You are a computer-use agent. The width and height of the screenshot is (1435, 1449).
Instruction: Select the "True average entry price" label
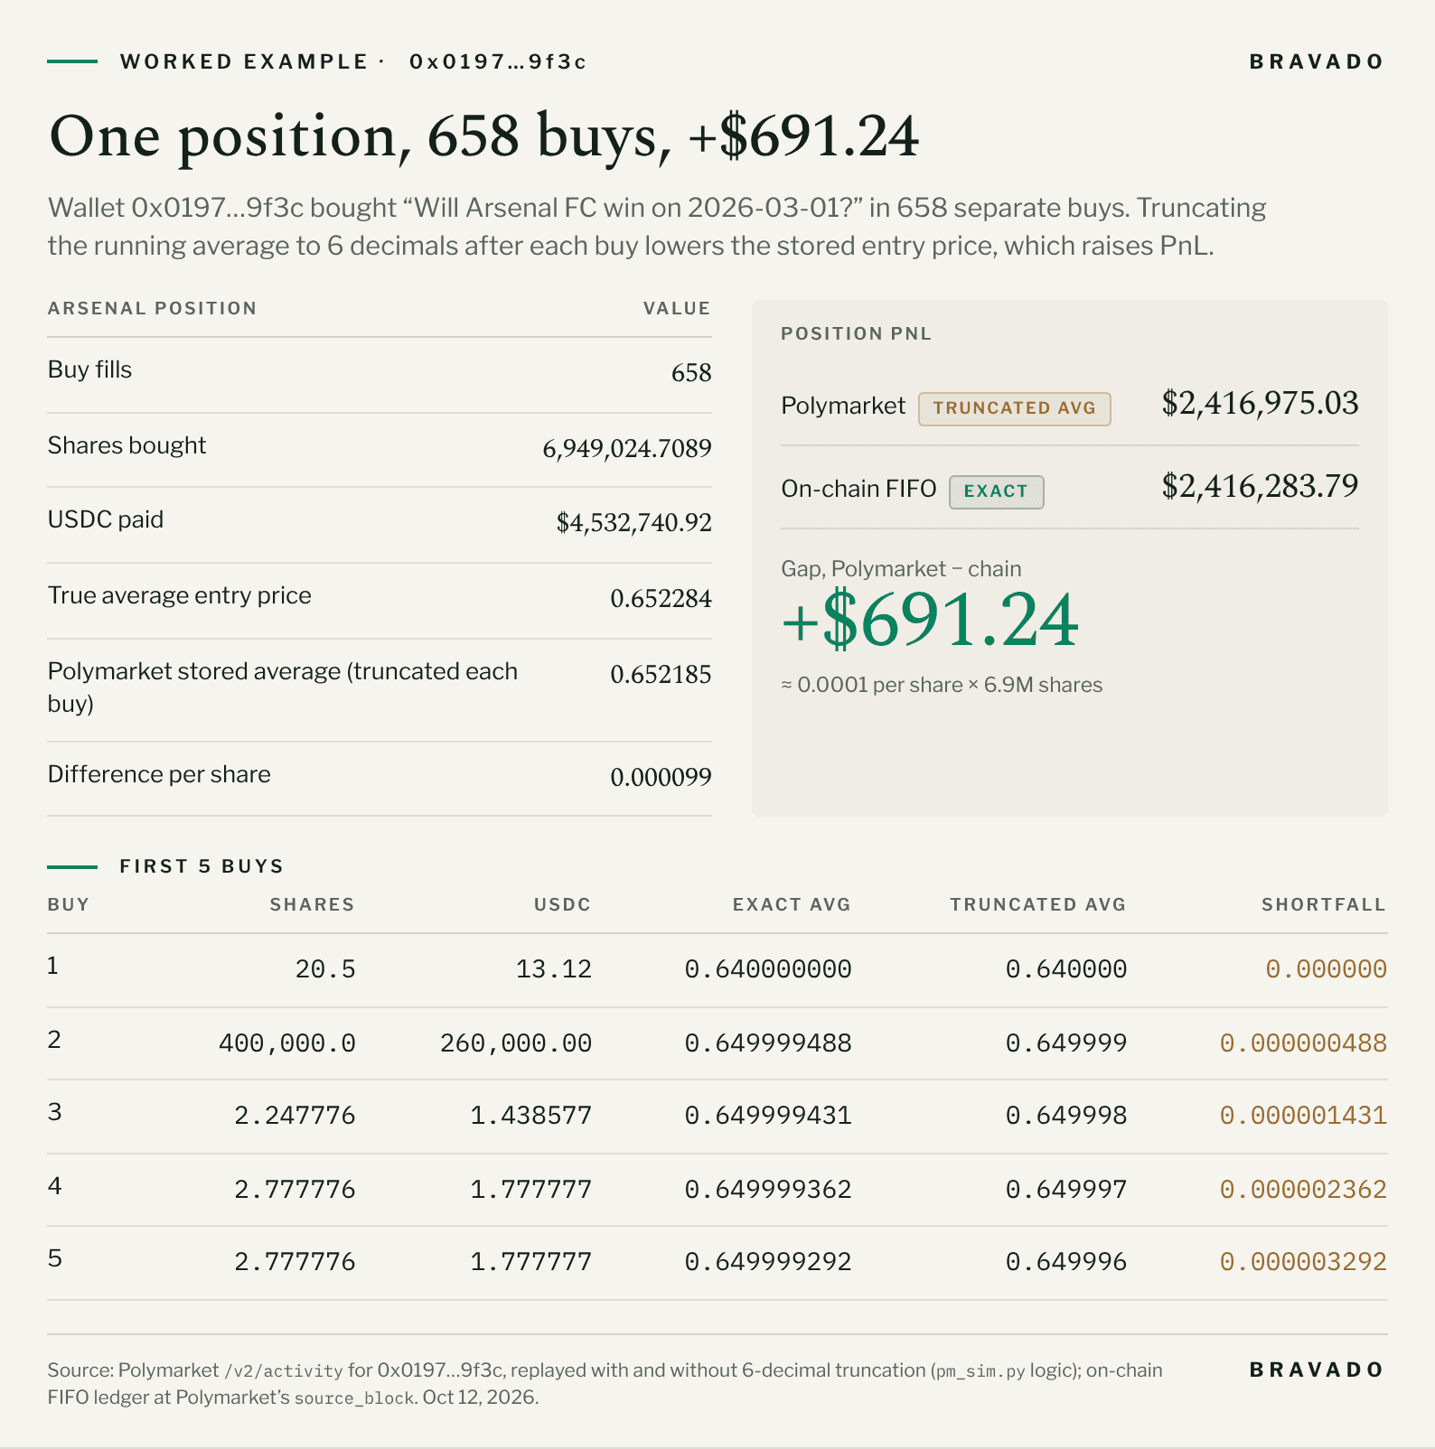click(180, 595)
